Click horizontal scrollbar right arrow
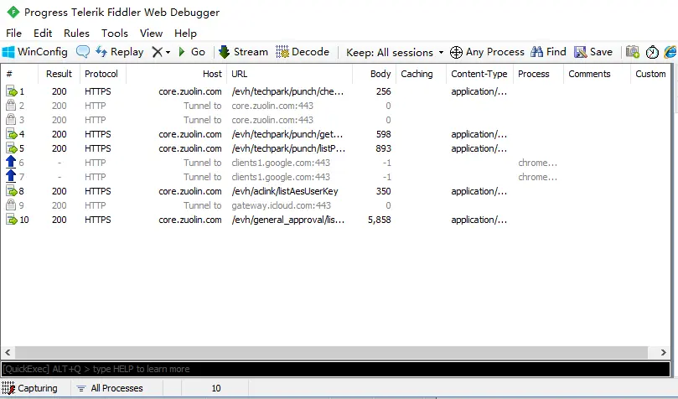Viewport: 678px width, 399px height. (664, 352)
